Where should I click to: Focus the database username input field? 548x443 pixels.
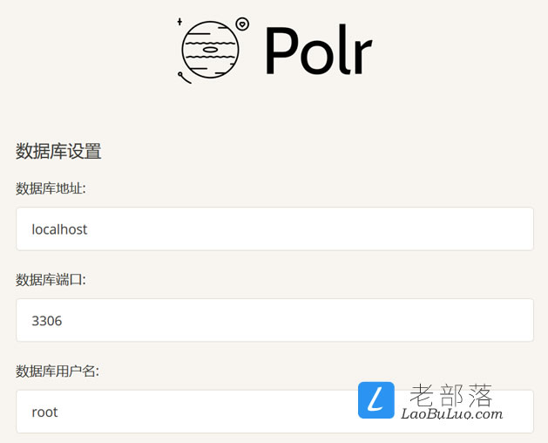pyautogui.click(x=274, y=412)
